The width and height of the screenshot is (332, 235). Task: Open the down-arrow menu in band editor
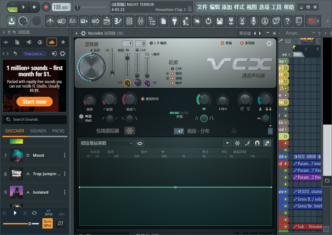click(x=227, y=143)
